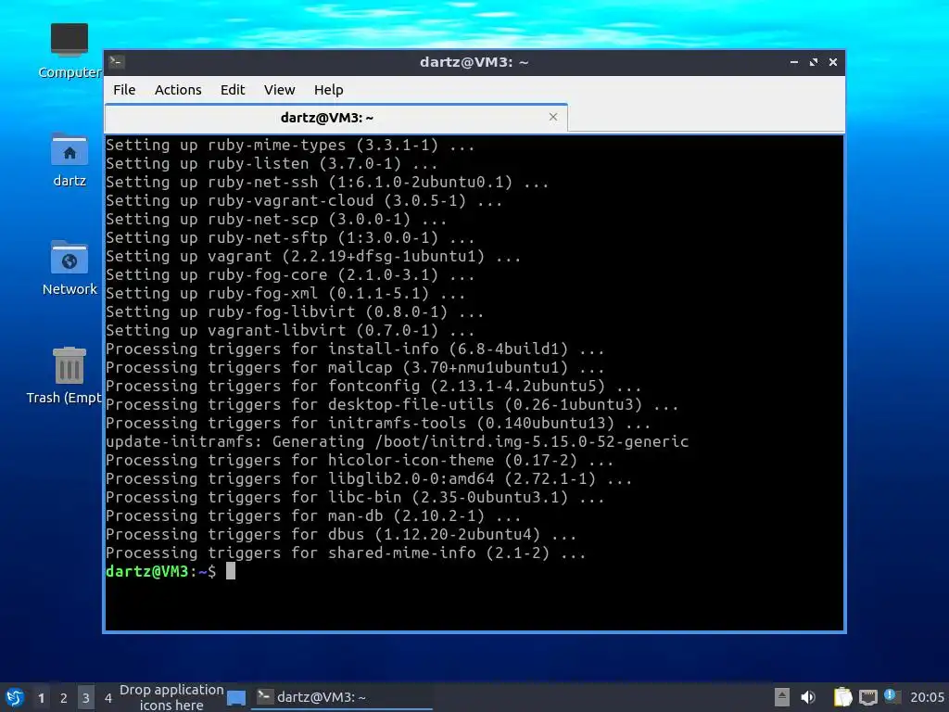Maximize the terminal window
949x712 pixels.
click(814, 62)
